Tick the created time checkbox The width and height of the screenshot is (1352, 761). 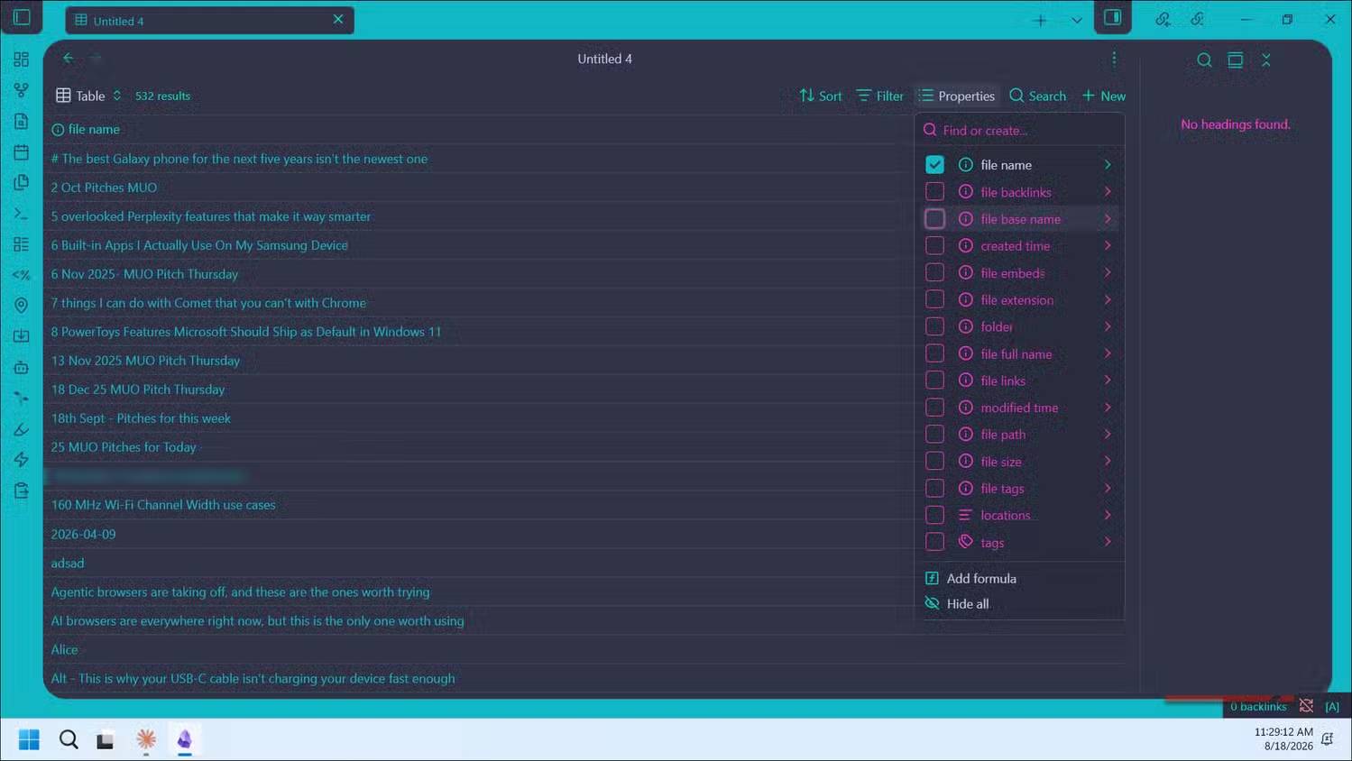coord(934,245)
